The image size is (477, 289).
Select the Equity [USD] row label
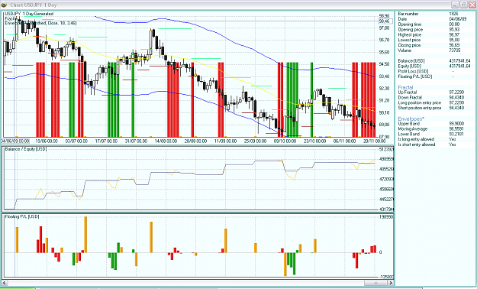[410, 67]
